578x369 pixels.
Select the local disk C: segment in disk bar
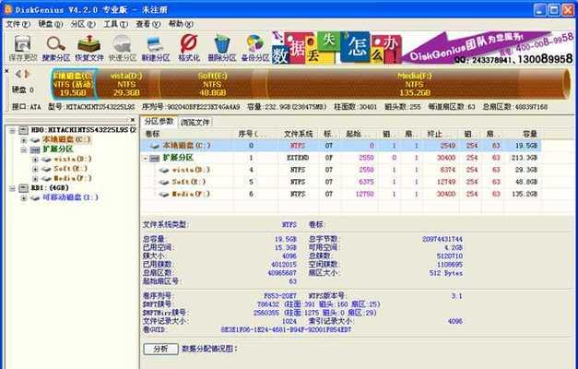click(x=73, y=84)
